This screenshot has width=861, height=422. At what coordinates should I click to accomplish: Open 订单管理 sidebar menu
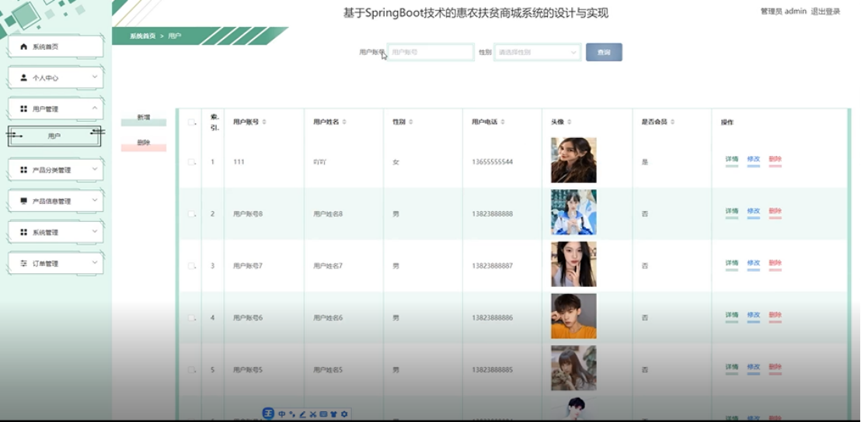[55, 264]
